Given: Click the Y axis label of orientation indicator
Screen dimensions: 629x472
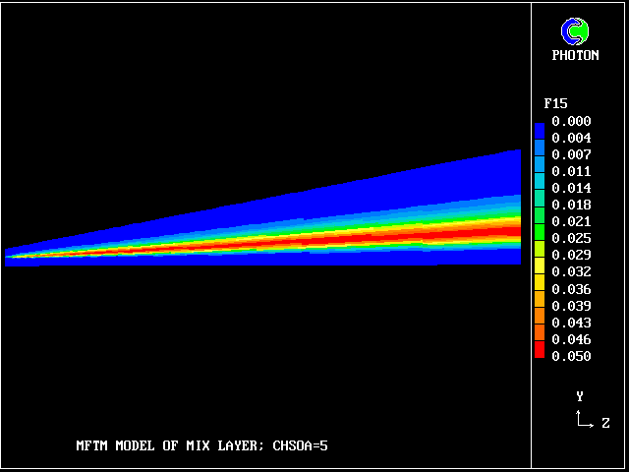Looking at the screenshot, I should (580, 396).
